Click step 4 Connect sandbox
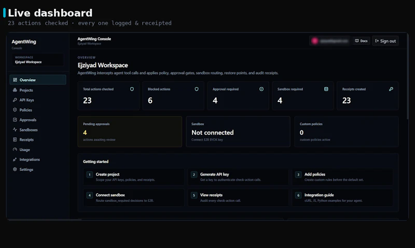Screen dimensions: 415x248 pos(134,198)
